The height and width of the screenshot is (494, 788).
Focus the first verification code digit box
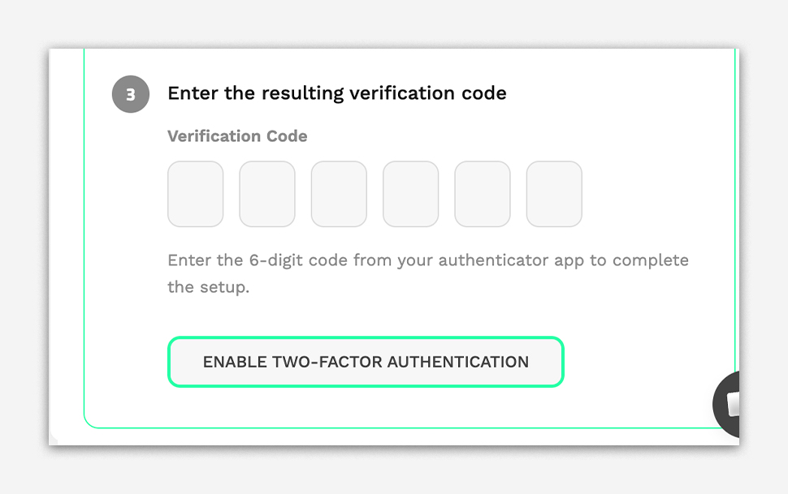(x=195, y=194)
